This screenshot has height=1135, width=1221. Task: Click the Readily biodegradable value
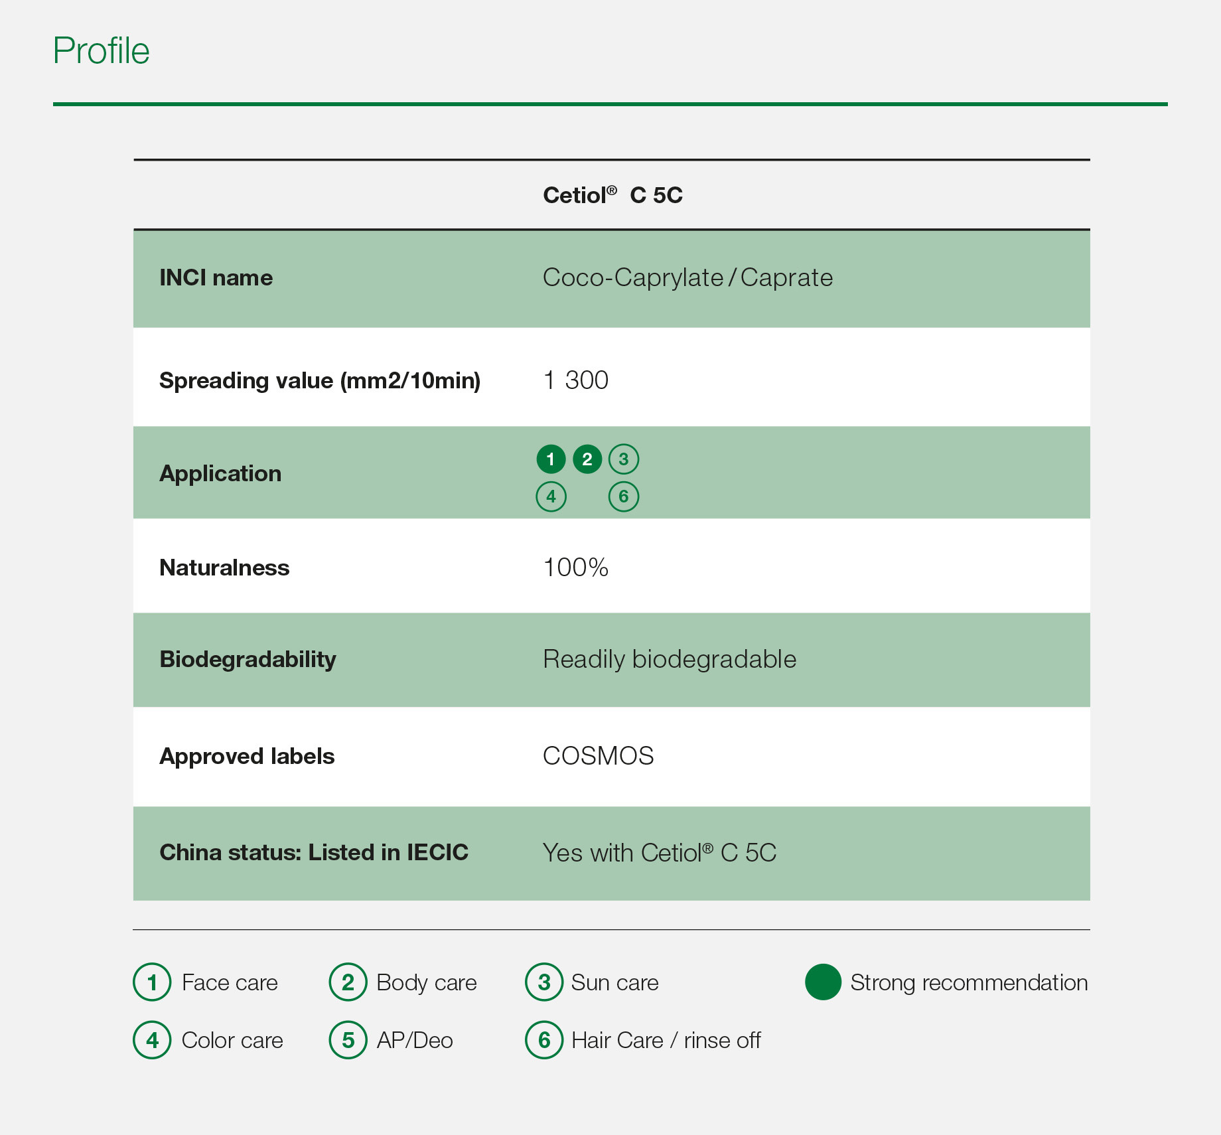670,660
